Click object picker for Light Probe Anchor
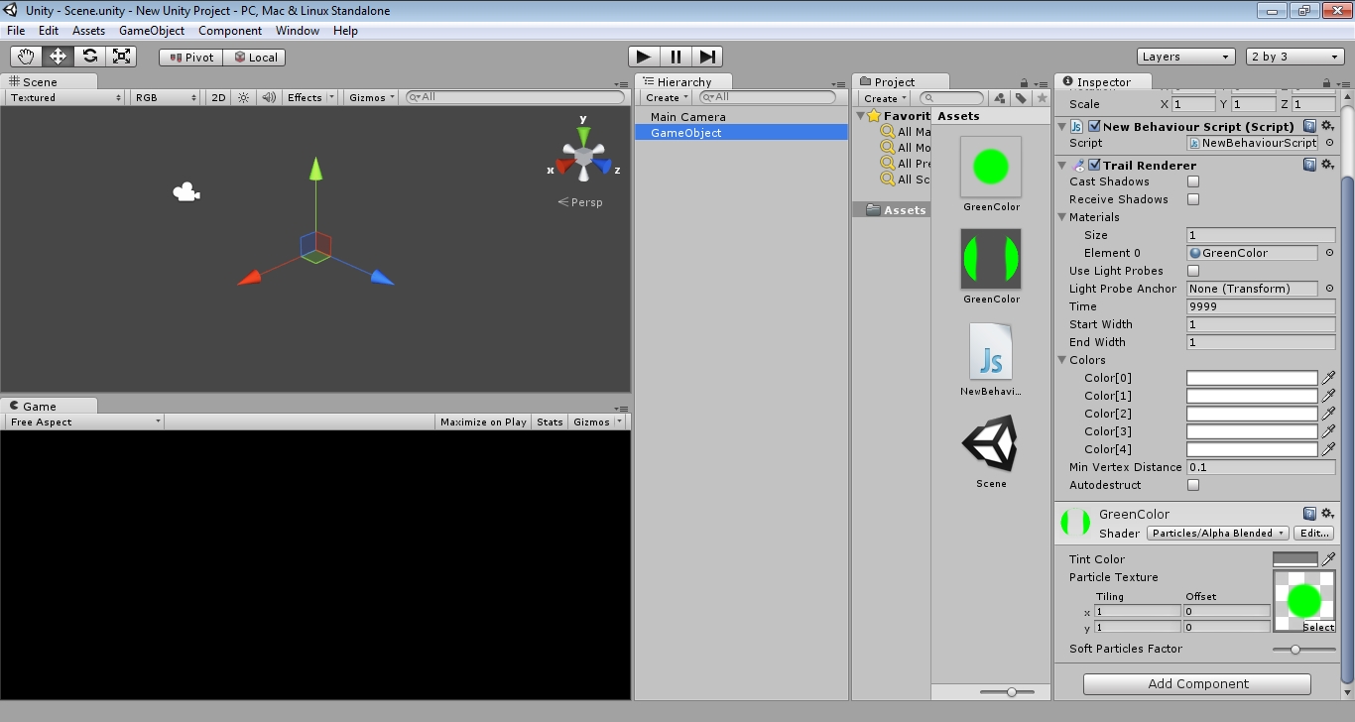The image size is (1355, 722). point(1329,289)
